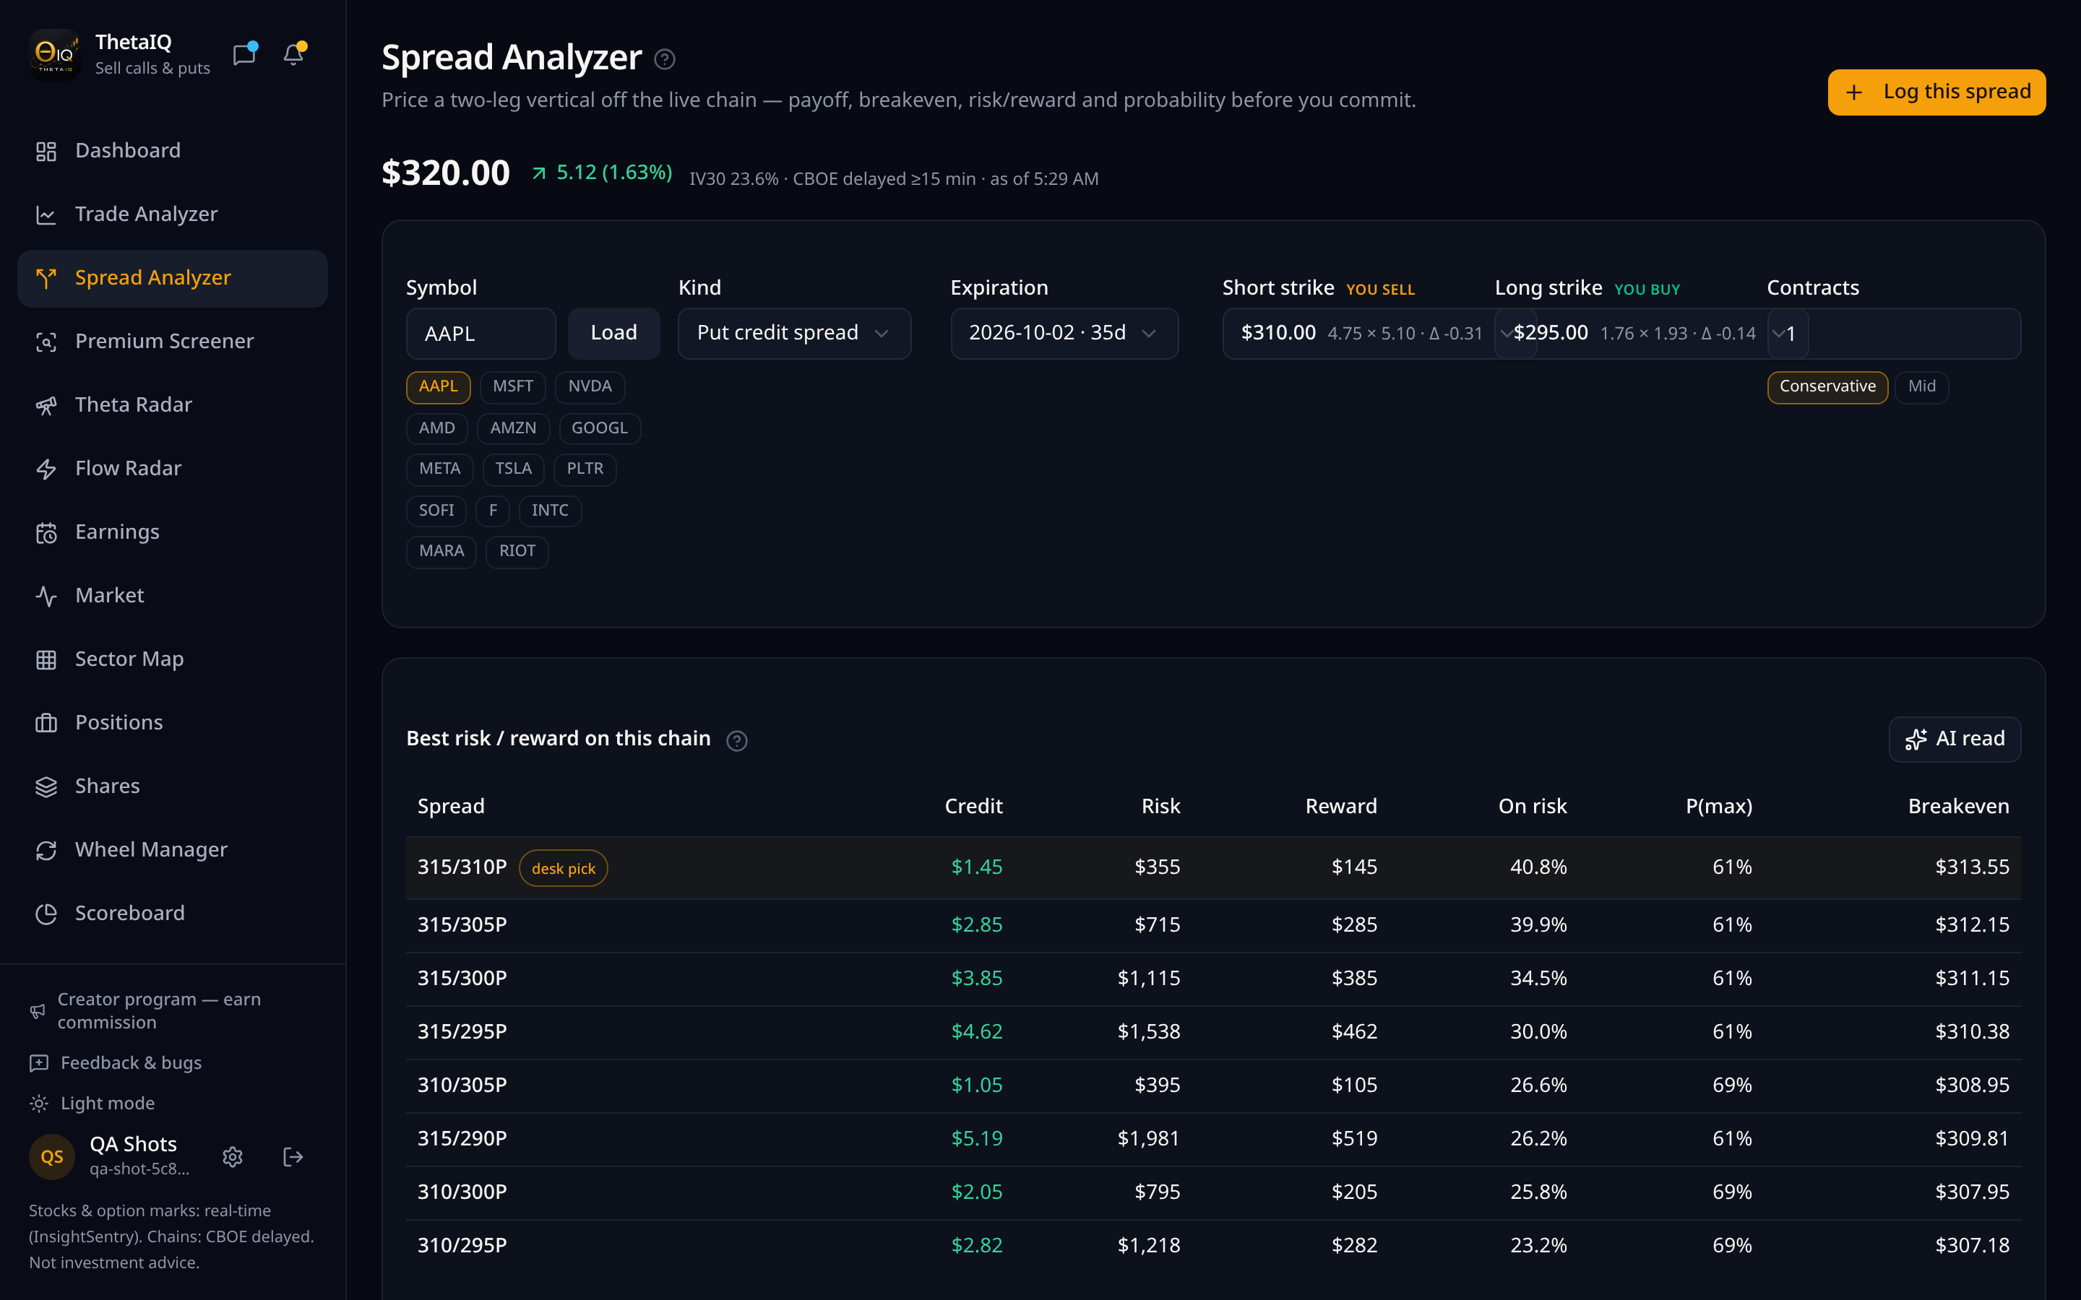Image resolution: width=2081 pixels, height=1300 pixels.
Task: Click the Sector Map grid icon
Action: pyautogui.click(x=46, y=659)
